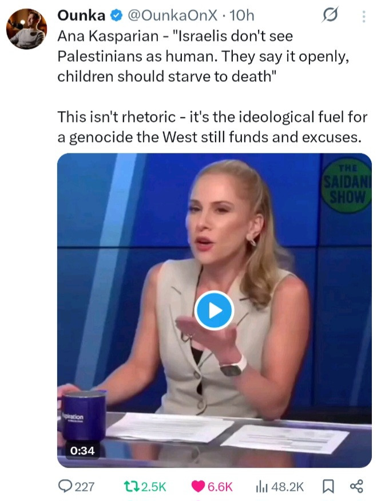This screenshot has width=381, height=501.
Task: Click the 227 replies count
Action: click(85, 487)
